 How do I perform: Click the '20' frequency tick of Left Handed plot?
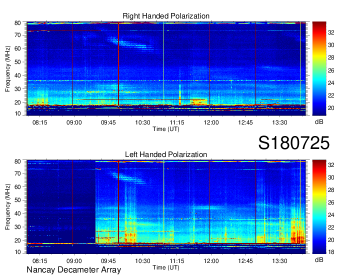pos(18,240)
